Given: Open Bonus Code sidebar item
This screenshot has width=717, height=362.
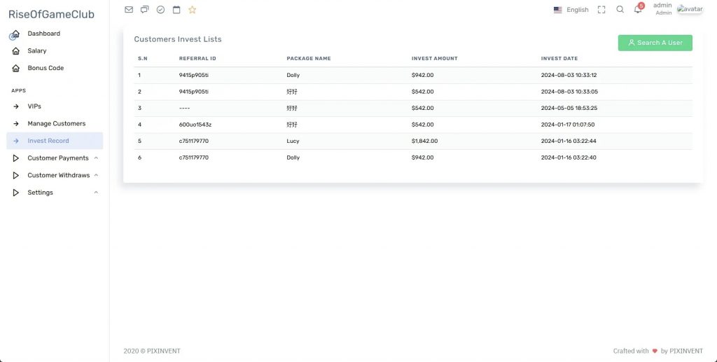Looking at the screenshot, I should 46,68.
